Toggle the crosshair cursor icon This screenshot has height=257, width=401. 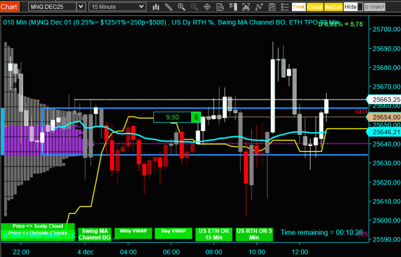pos(207,7)
